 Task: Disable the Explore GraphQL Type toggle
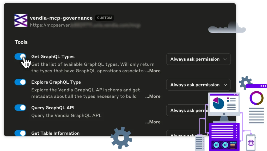[20, 82]
